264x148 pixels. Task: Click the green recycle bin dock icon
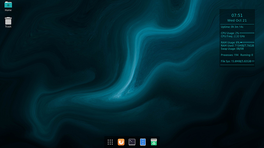coord(154,142)
